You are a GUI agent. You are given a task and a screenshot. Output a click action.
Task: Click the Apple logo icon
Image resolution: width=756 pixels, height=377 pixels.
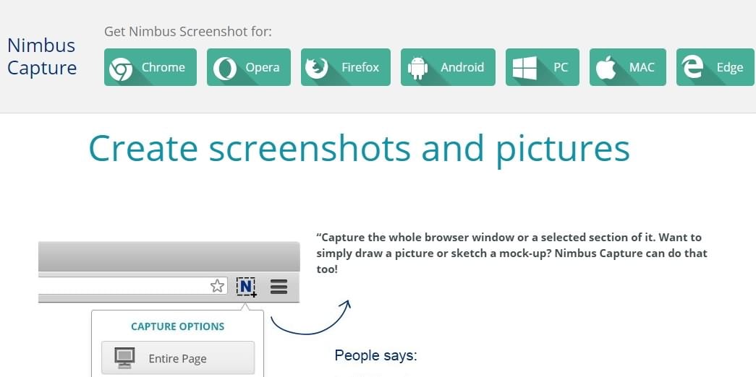pos(606,67)
